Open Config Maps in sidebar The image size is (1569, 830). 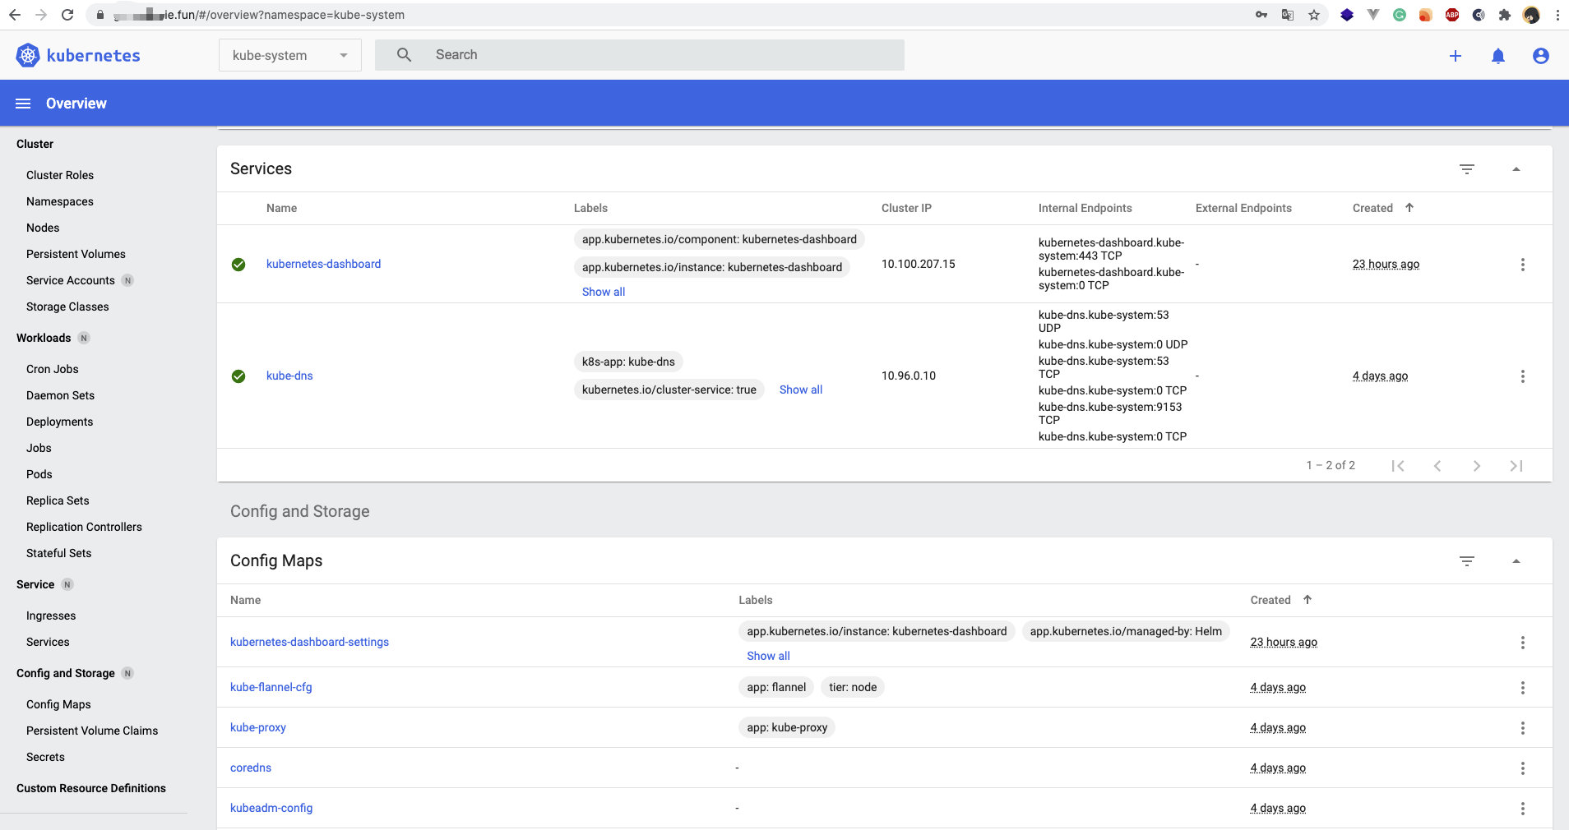[58, 704]
